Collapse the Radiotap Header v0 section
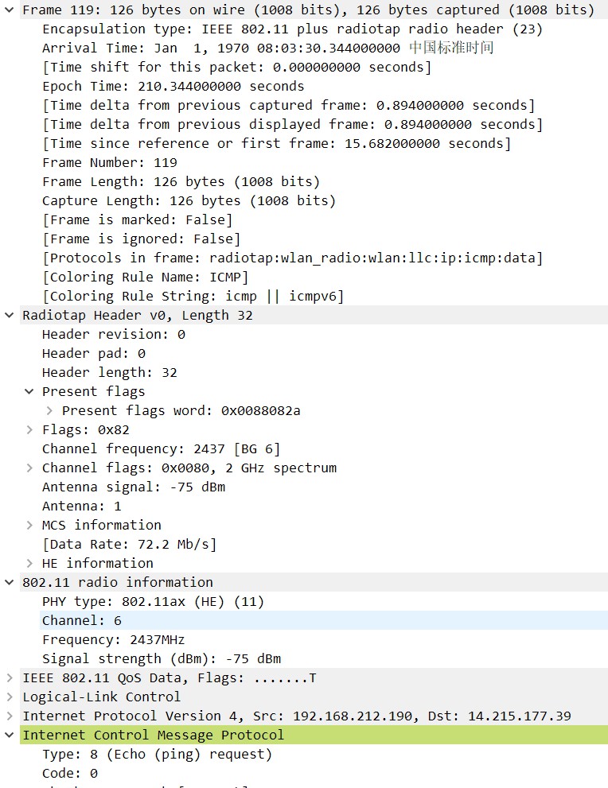This screenshot has width=608, height=788. (10, 316)
